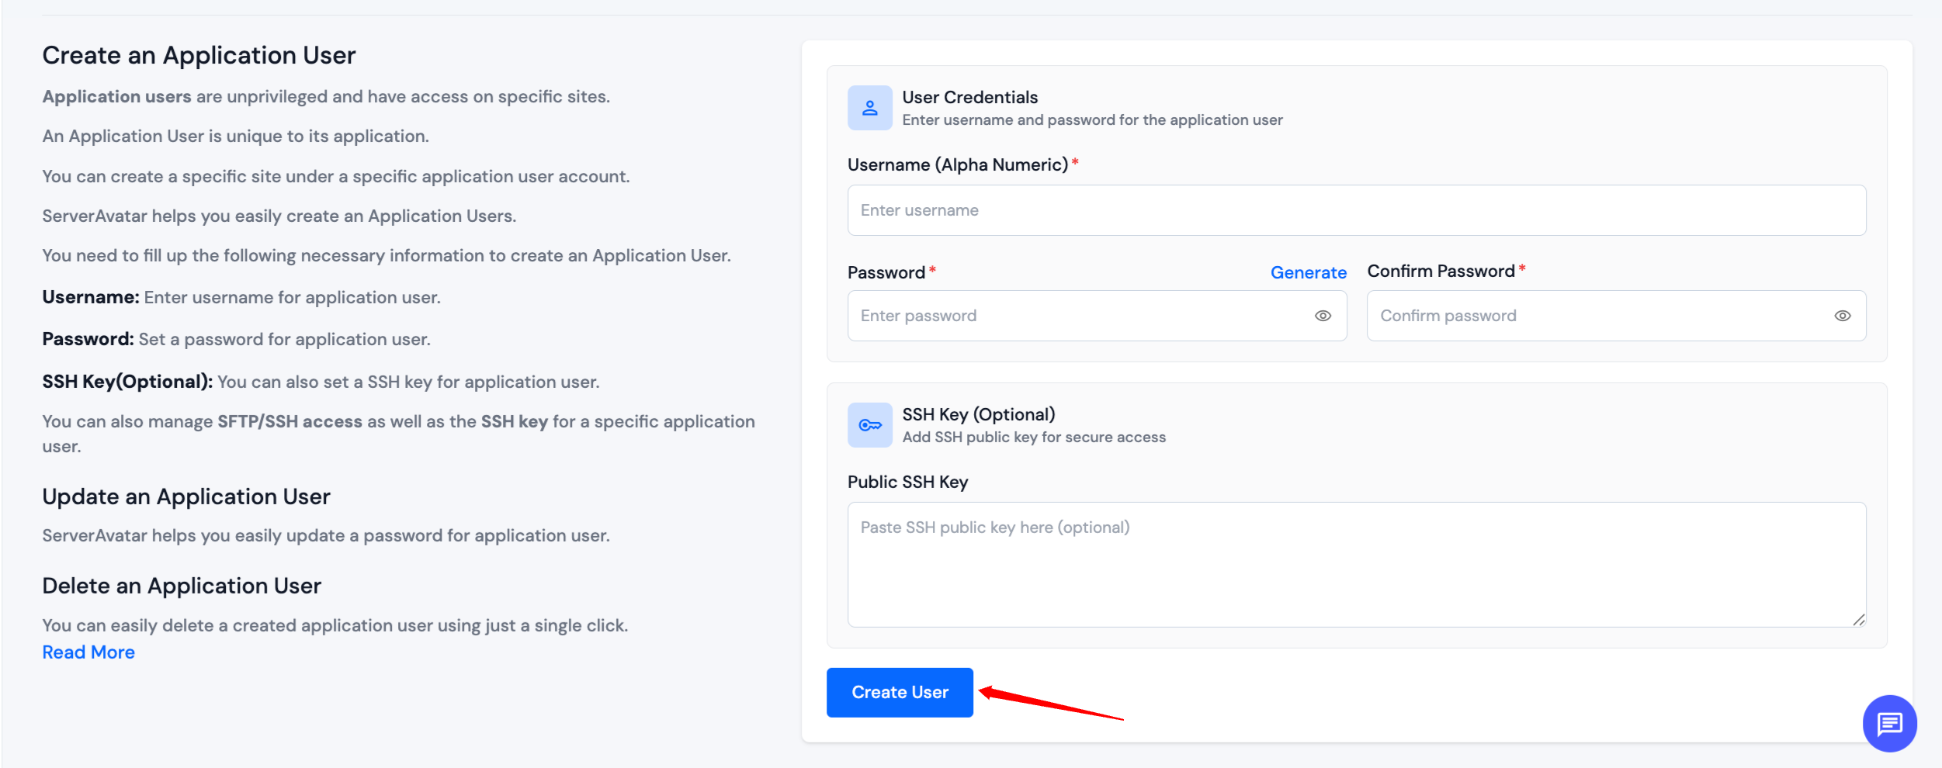
Task: Click the User Credentials person icon
Action: pyautogui.click(x=869, y=108)
